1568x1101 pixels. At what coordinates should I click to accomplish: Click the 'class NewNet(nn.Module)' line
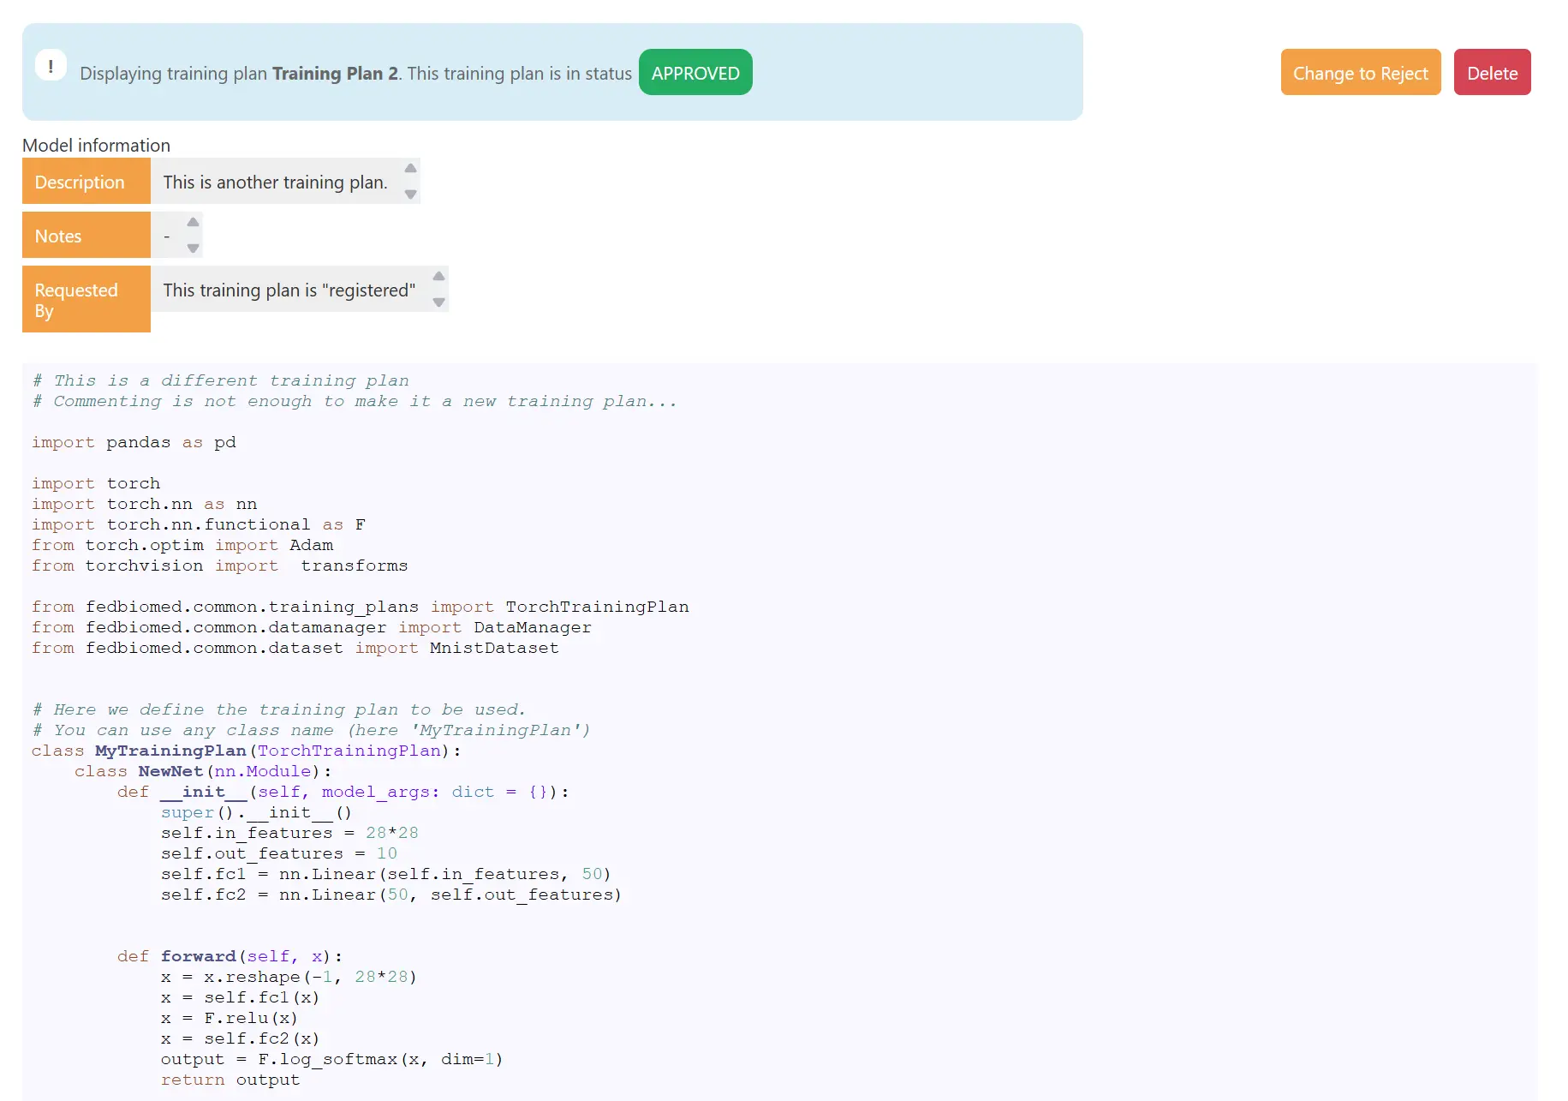click(x=203, y=771)
